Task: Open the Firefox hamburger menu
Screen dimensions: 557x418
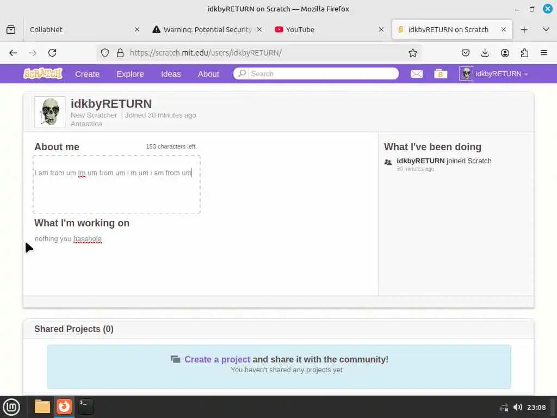Action: tap(544, 53)
